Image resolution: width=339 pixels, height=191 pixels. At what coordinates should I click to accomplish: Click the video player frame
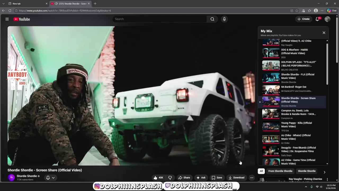click(x=131, y=96)
